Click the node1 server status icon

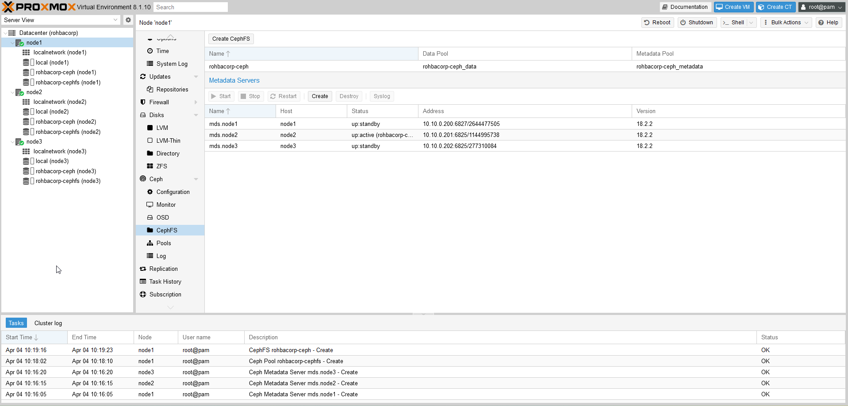pyautogui.click(x=19, y=43)
